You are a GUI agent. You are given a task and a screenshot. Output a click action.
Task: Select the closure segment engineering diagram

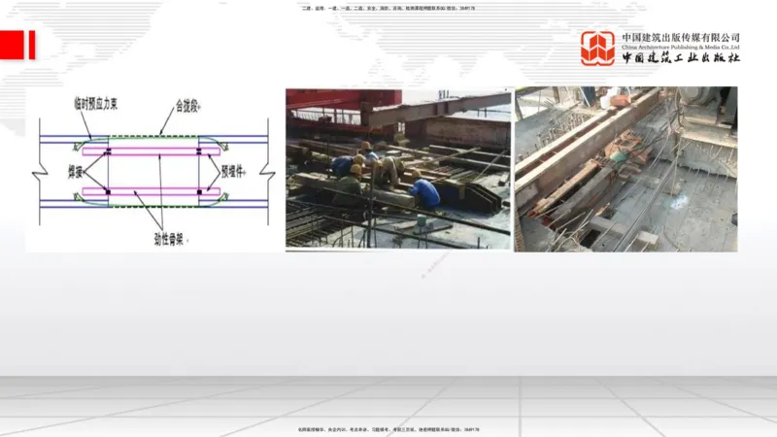click(x=153, y=169)
